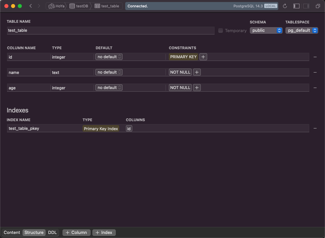Open default value dropdown for age column

click(x=109, y=88)
